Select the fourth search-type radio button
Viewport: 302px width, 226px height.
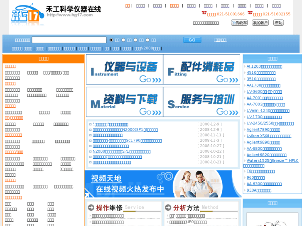click(x=147, y=40)
